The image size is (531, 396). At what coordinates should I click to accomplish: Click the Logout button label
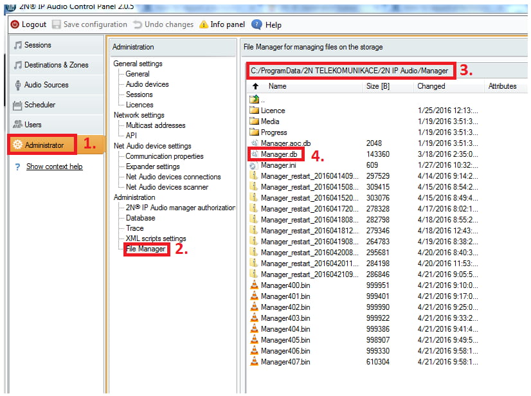[34, 24]
